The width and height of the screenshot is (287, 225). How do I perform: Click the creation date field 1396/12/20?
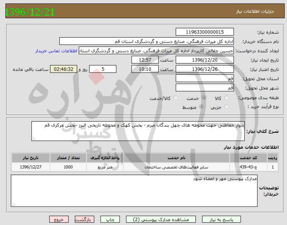coord(205,60)
